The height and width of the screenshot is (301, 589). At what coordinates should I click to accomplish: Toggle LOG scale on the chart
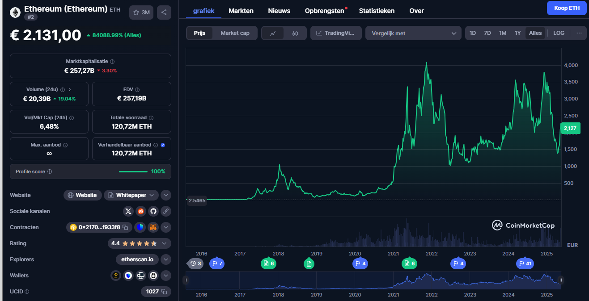[559, 33]
